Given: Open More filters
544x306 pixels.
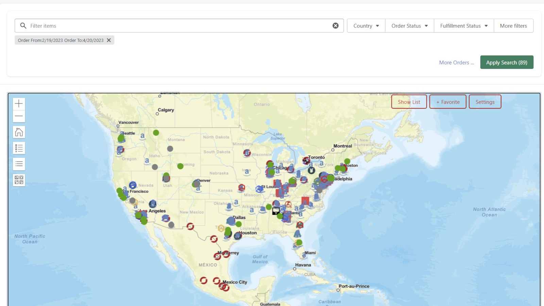Looking at the screenshot, I should (513, 26).
